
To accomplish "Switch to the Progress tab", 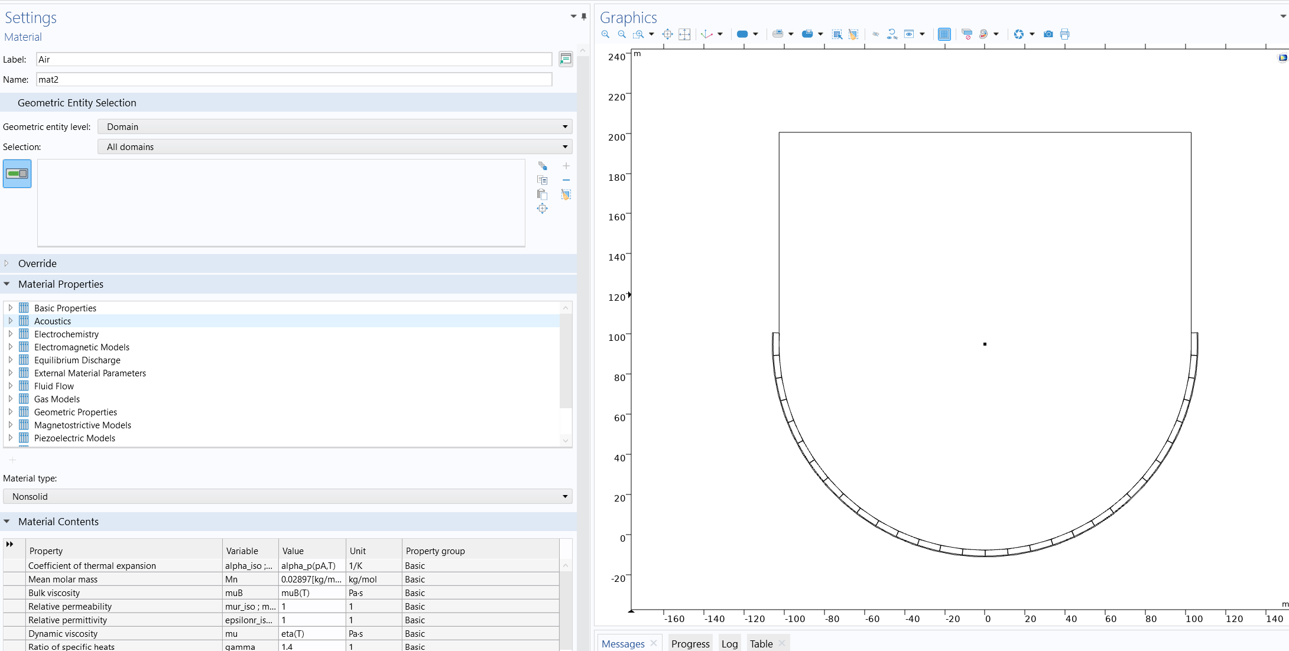I will point(690,644).
